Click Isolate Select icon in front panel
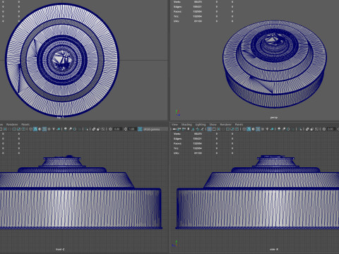Screen dimensions: 339x254 pos(87,129)
